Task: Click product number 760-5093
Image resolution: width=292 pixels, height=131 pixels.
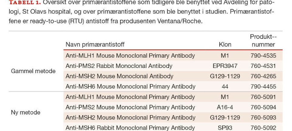Action: 263,118
